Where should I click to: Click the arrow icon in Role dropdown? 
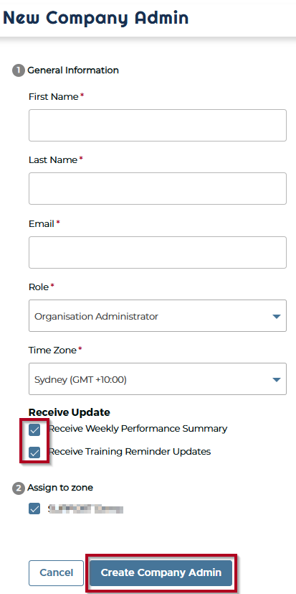277,316
